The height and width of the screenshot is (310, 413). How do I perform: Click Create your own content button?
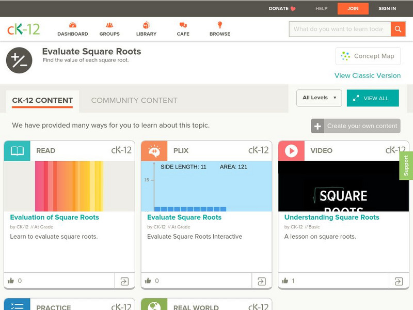click(x=356, y=126)
